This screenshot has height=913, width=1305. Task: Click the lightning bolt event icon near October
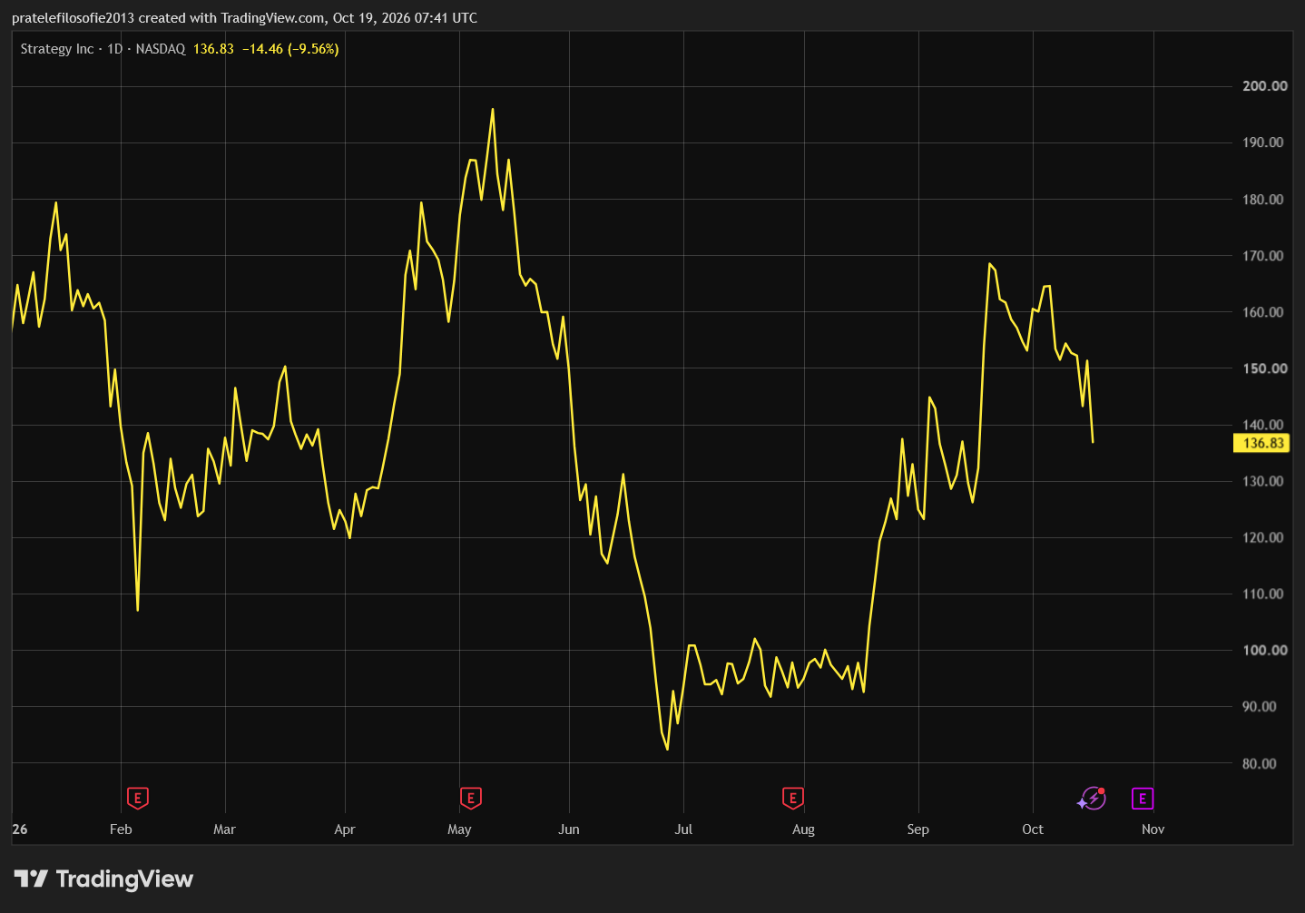point(1092,799)
